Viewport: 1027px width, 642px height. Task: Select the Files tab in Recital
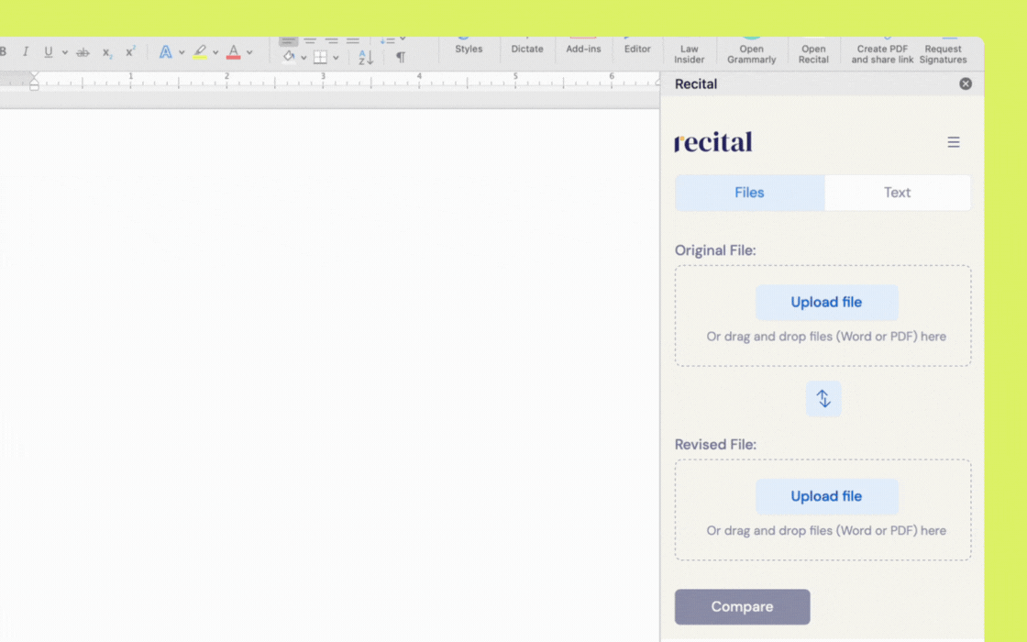point(749,193)
